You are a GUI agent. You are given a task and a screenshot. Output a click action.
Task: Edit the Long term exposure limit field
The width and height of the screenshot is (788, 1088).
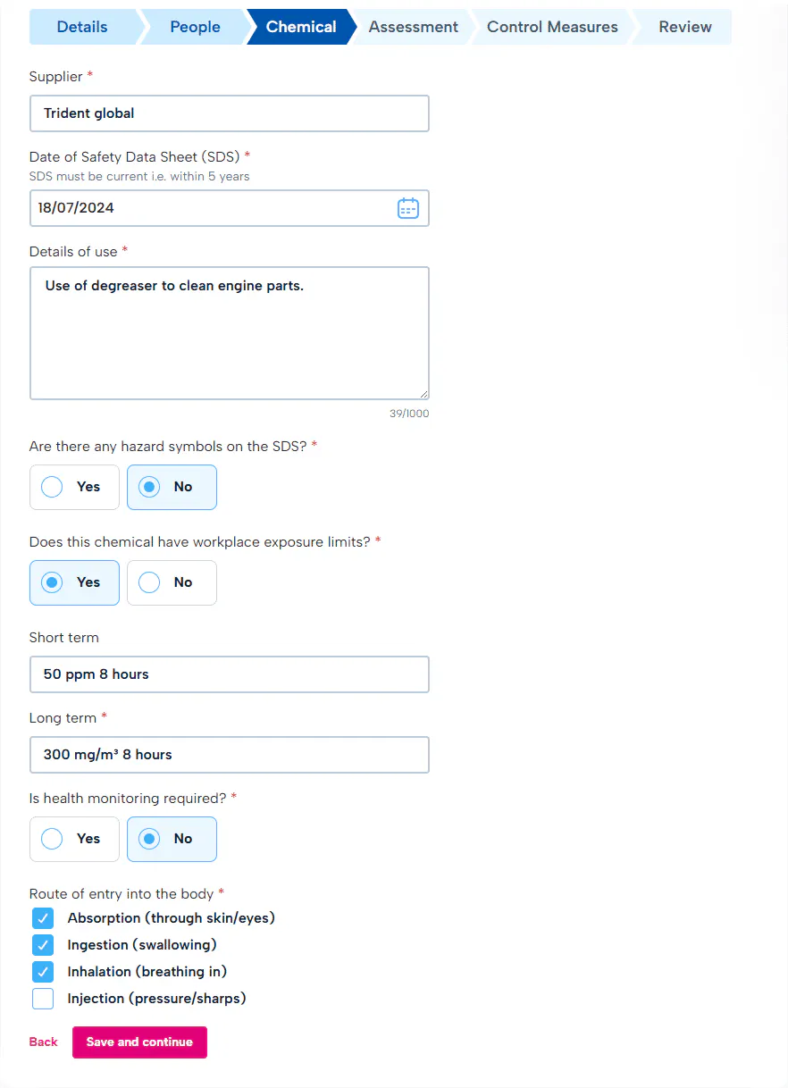tap(230, 755)
